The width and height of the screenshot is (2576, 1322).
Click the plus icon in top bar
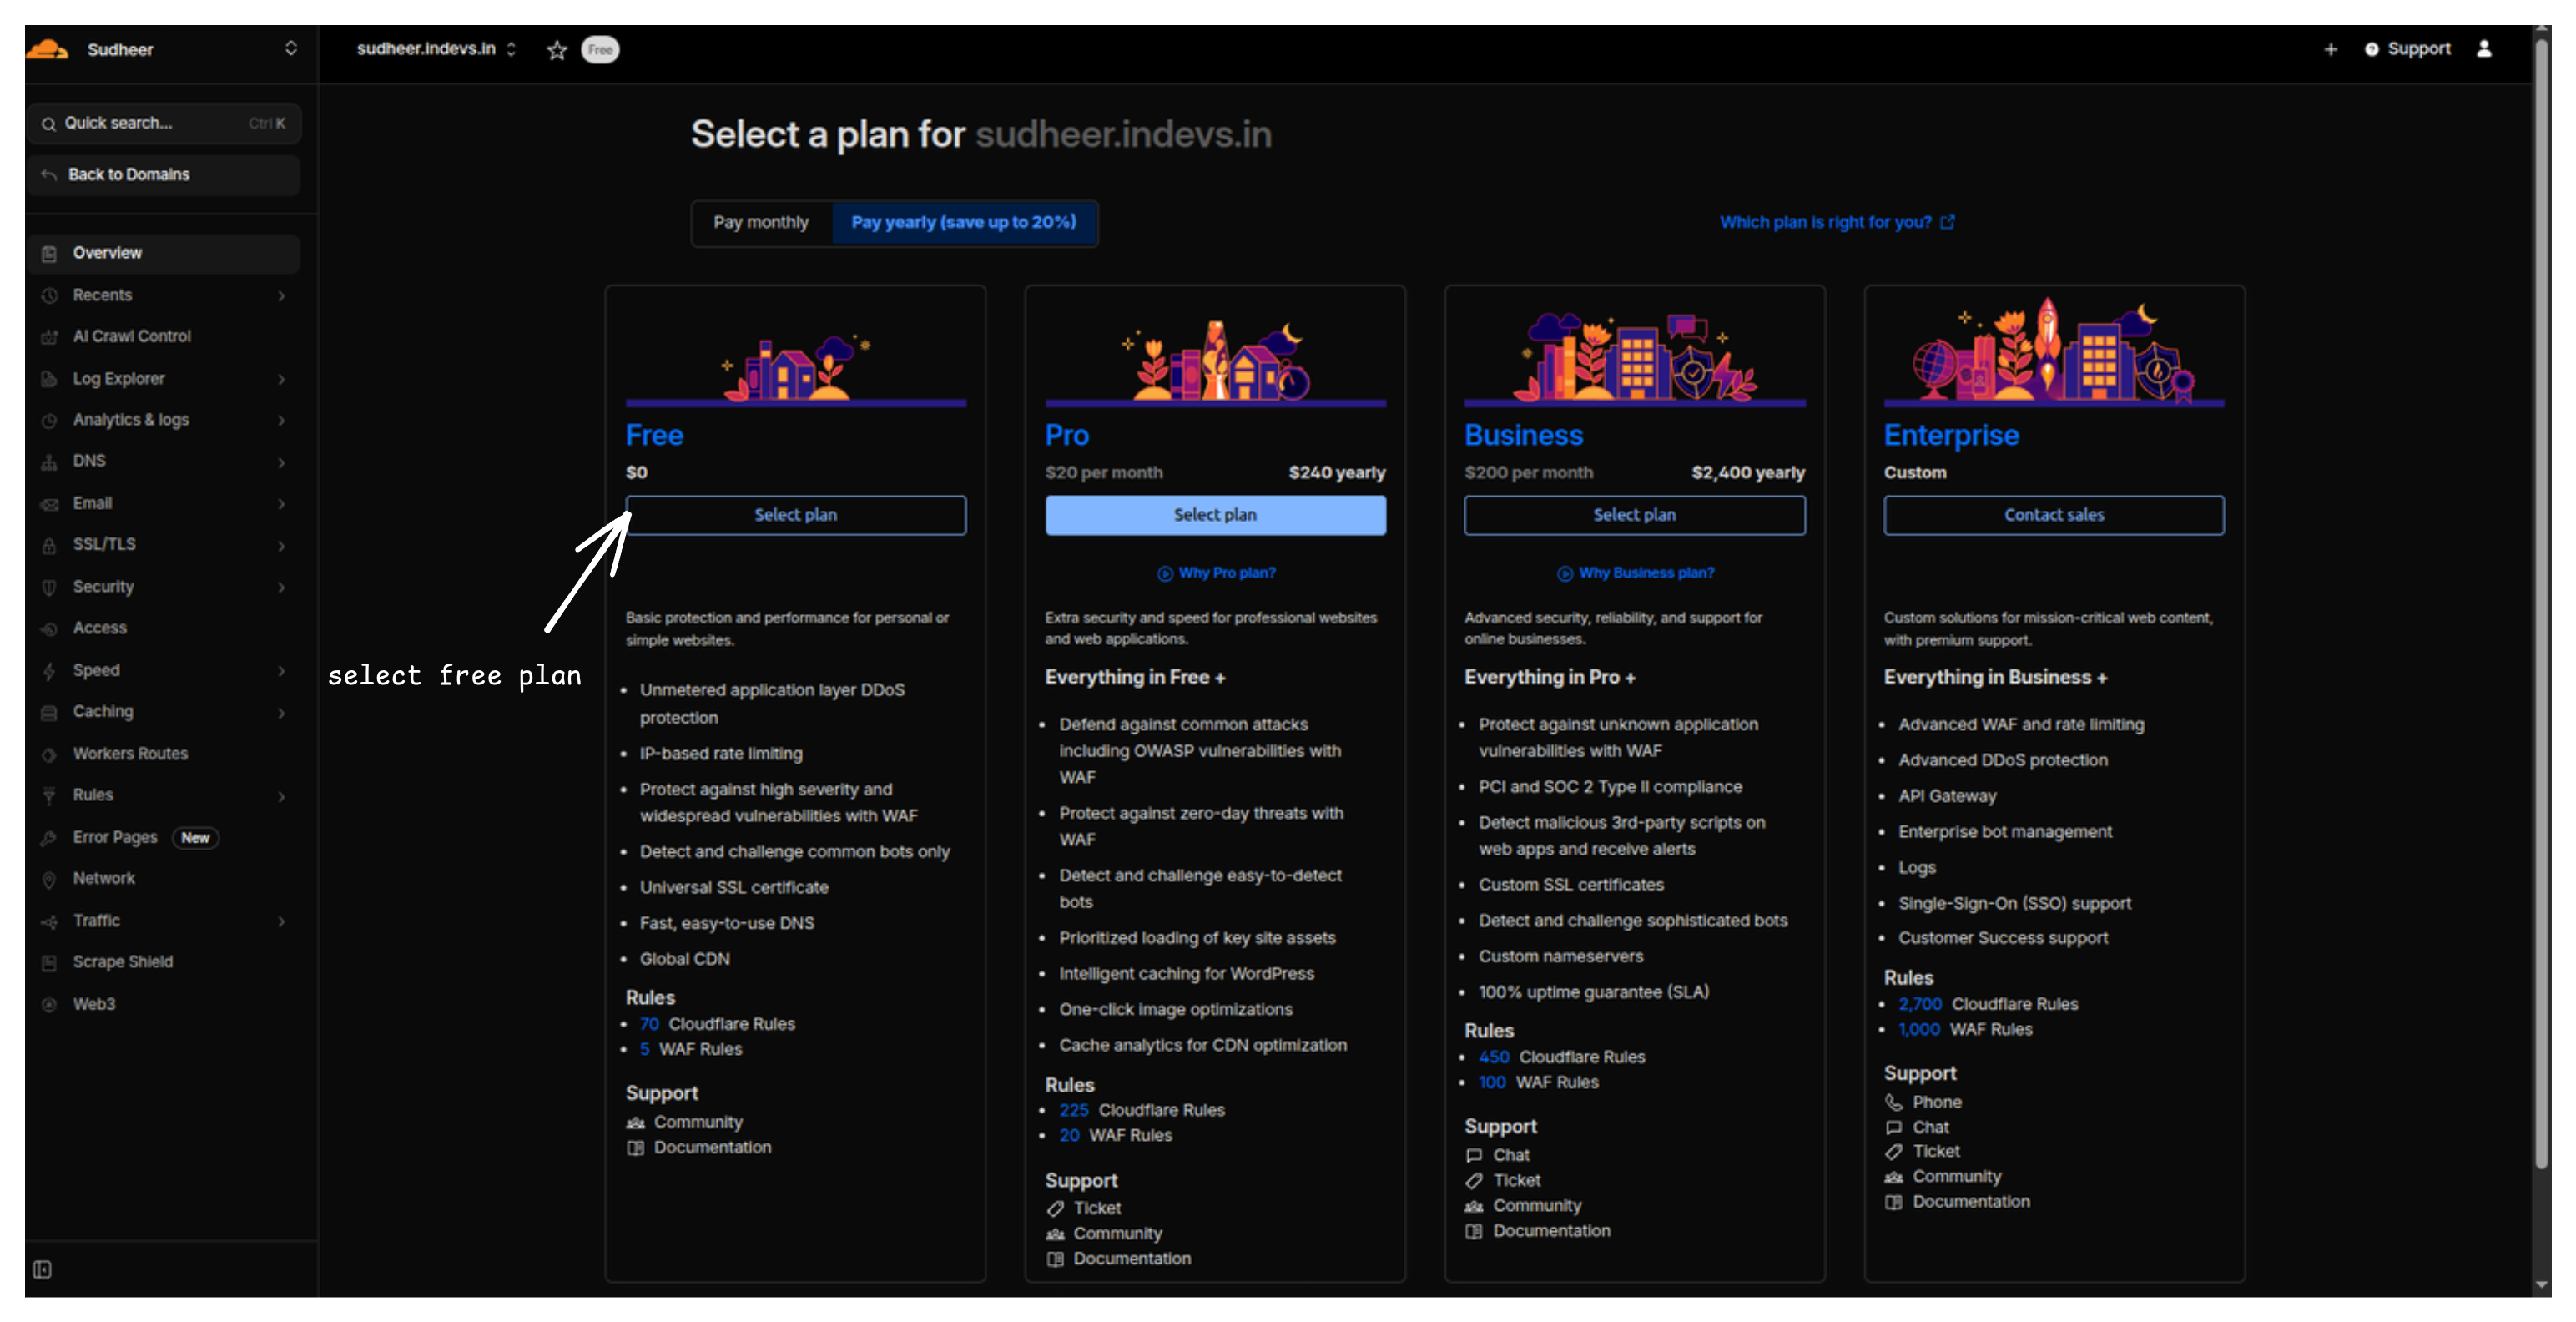pos(2330,49)
